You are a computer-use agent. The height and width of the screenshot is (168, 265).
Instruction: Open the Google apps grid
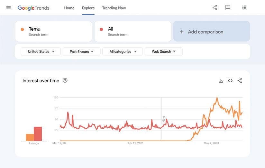[244, 7]
